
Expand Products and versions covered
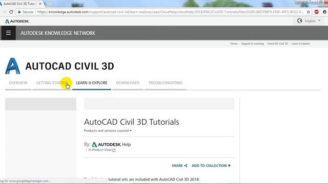tap(108, 131)
